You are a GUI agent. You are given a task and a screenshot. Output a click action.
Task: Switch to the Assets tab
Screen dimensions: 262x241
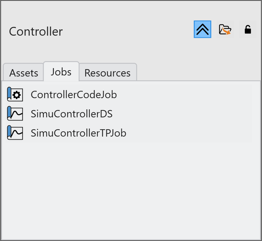(24, 73)
